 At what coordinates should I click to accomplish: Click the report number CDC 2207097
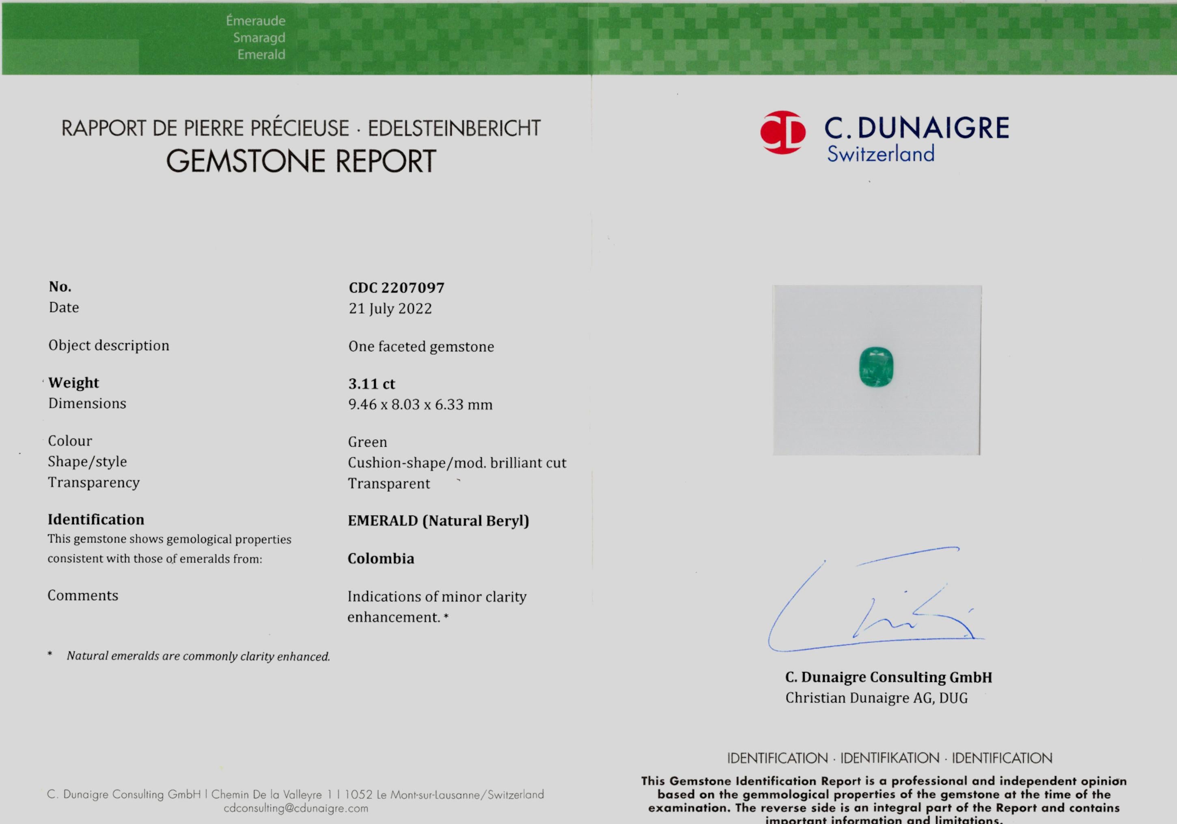tap(396, 288)
